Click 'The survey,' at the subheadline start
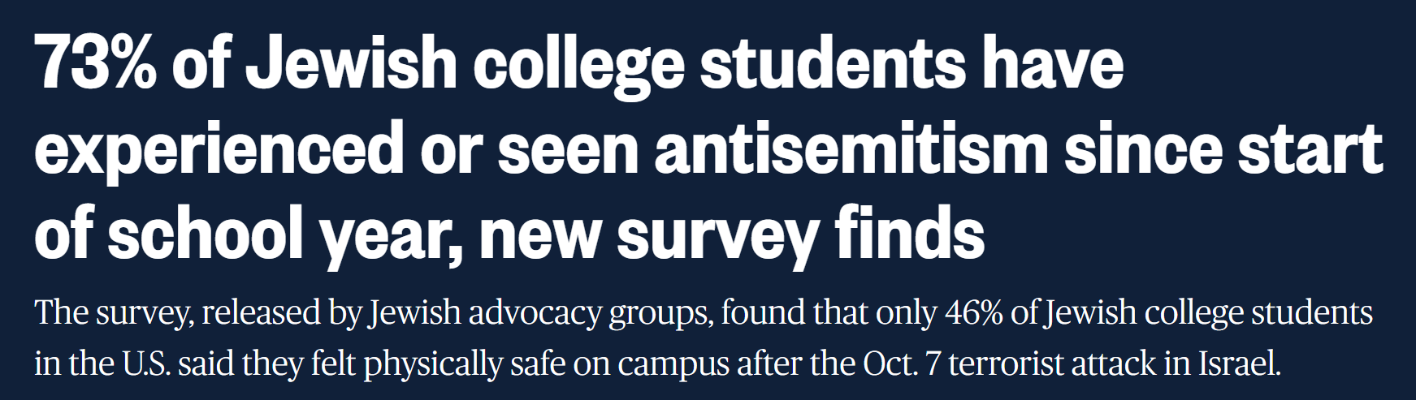The width and height of the screenshot is (1416, 400). [x=114, y=314]
